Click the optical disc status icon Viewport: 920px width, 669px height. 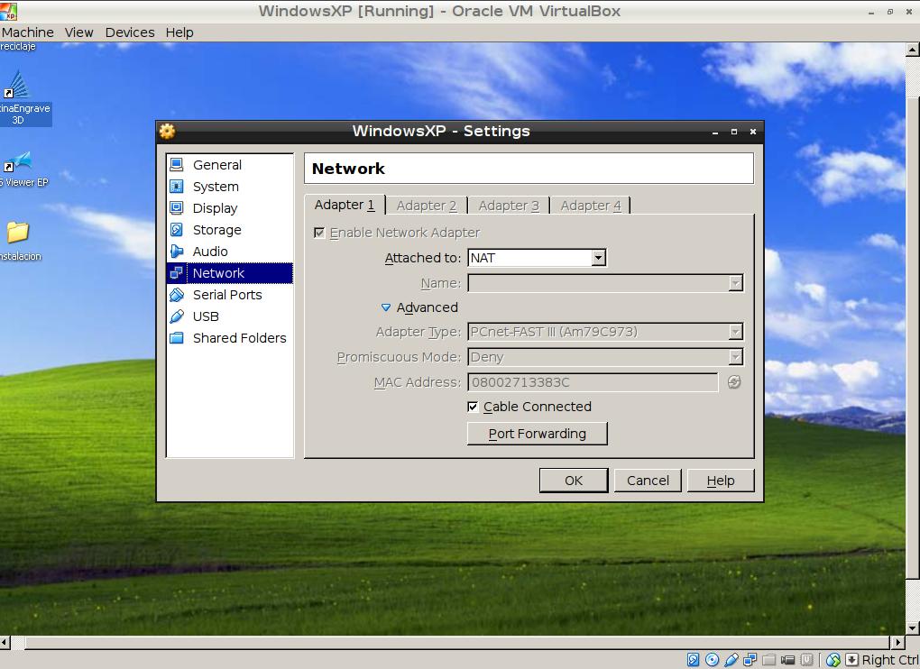point(713,660)
